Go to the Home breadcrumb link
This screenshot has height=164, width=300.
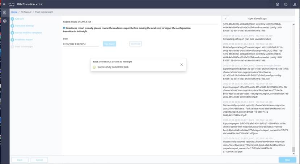[x=14, y=12]
